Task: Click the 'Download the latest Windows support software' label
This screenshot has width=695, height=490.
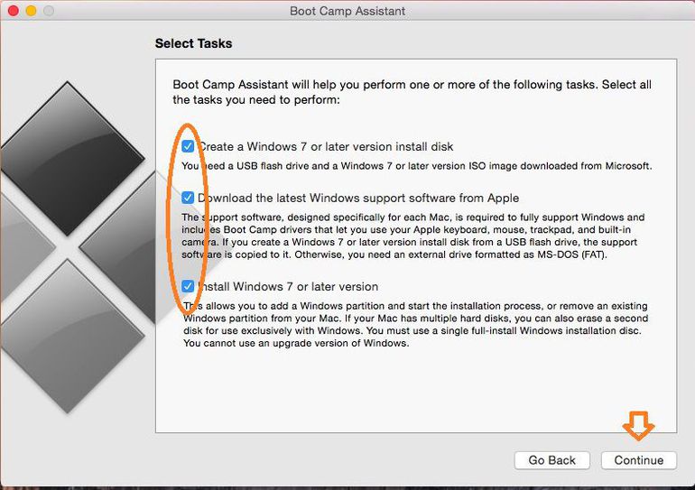Action: coord(358,198)
